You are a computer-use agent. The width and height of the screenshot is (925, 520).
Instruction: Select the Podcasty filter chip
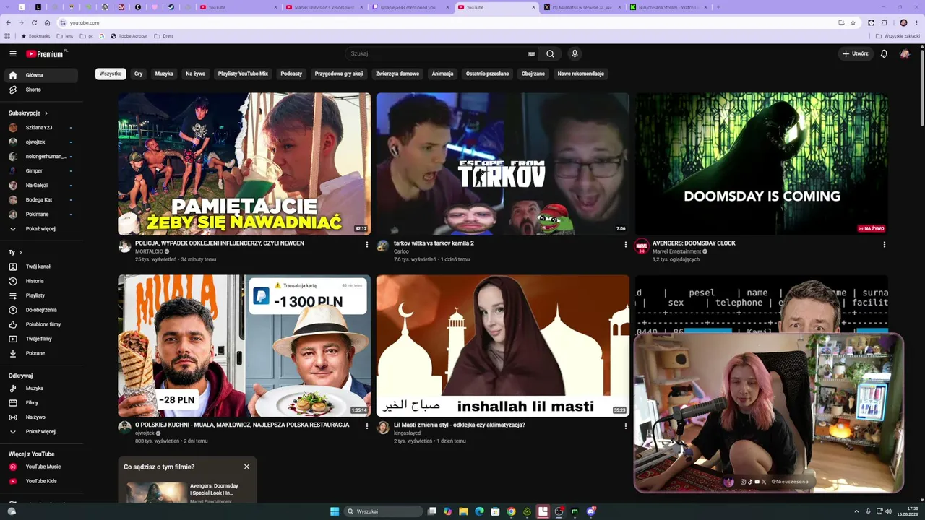[x=291, y=74]
